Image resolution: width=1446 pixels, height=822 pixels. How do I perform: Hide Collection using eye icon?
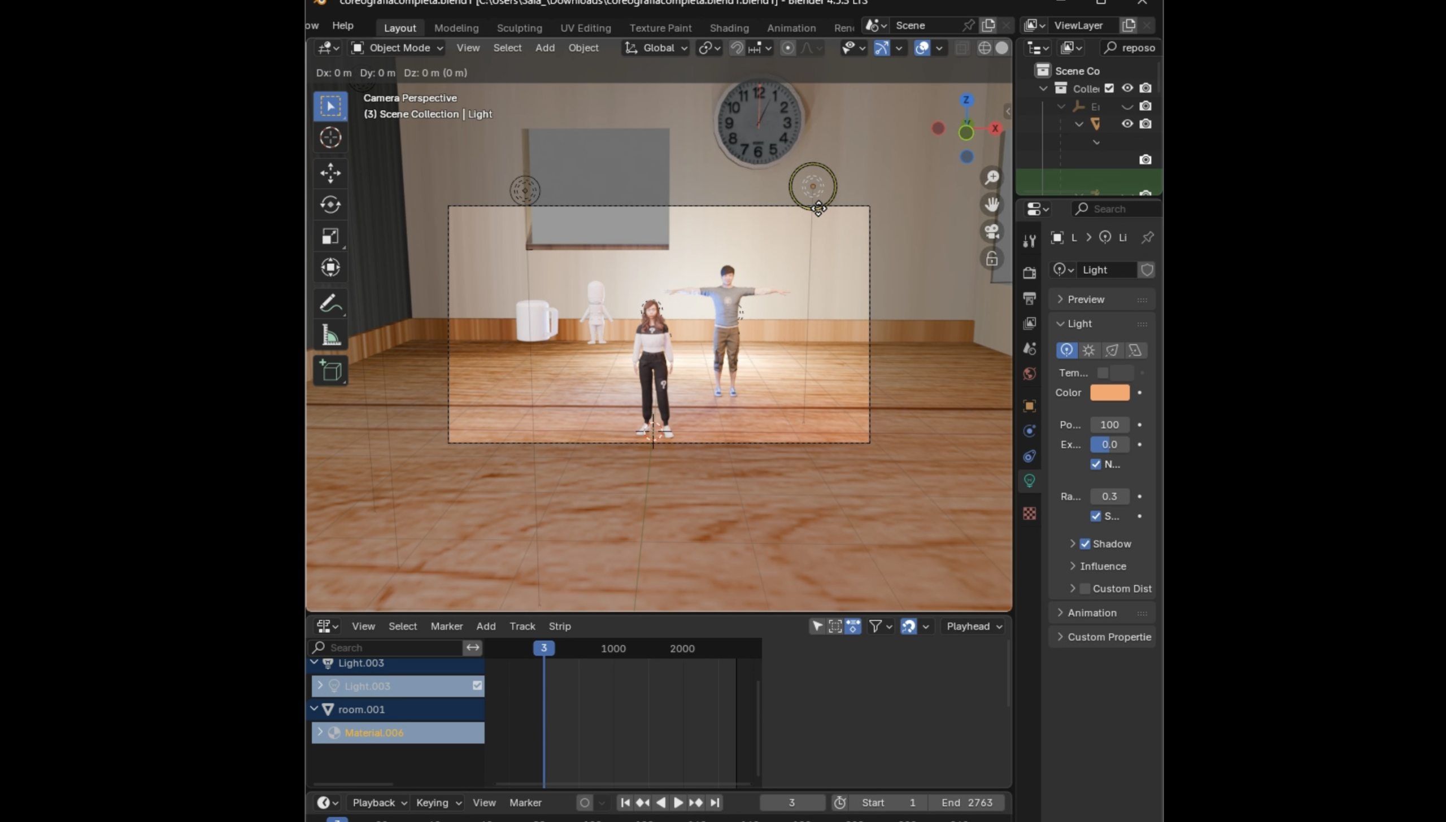click(1127, 88)
